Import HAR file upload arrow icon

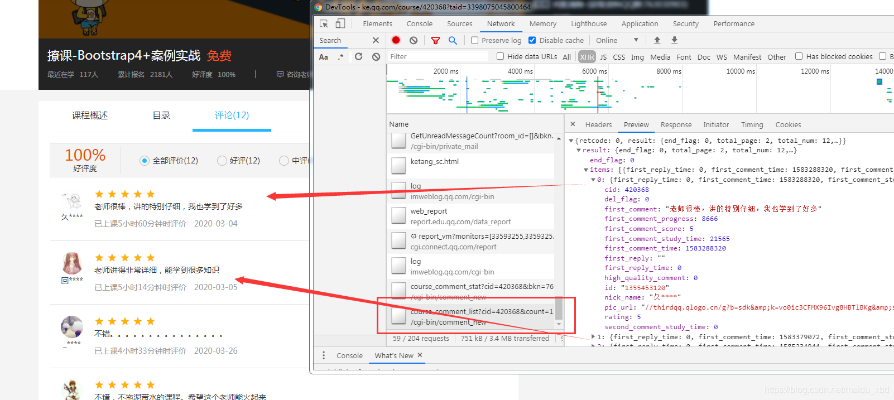pyautogui.click(x=657, y=40)
